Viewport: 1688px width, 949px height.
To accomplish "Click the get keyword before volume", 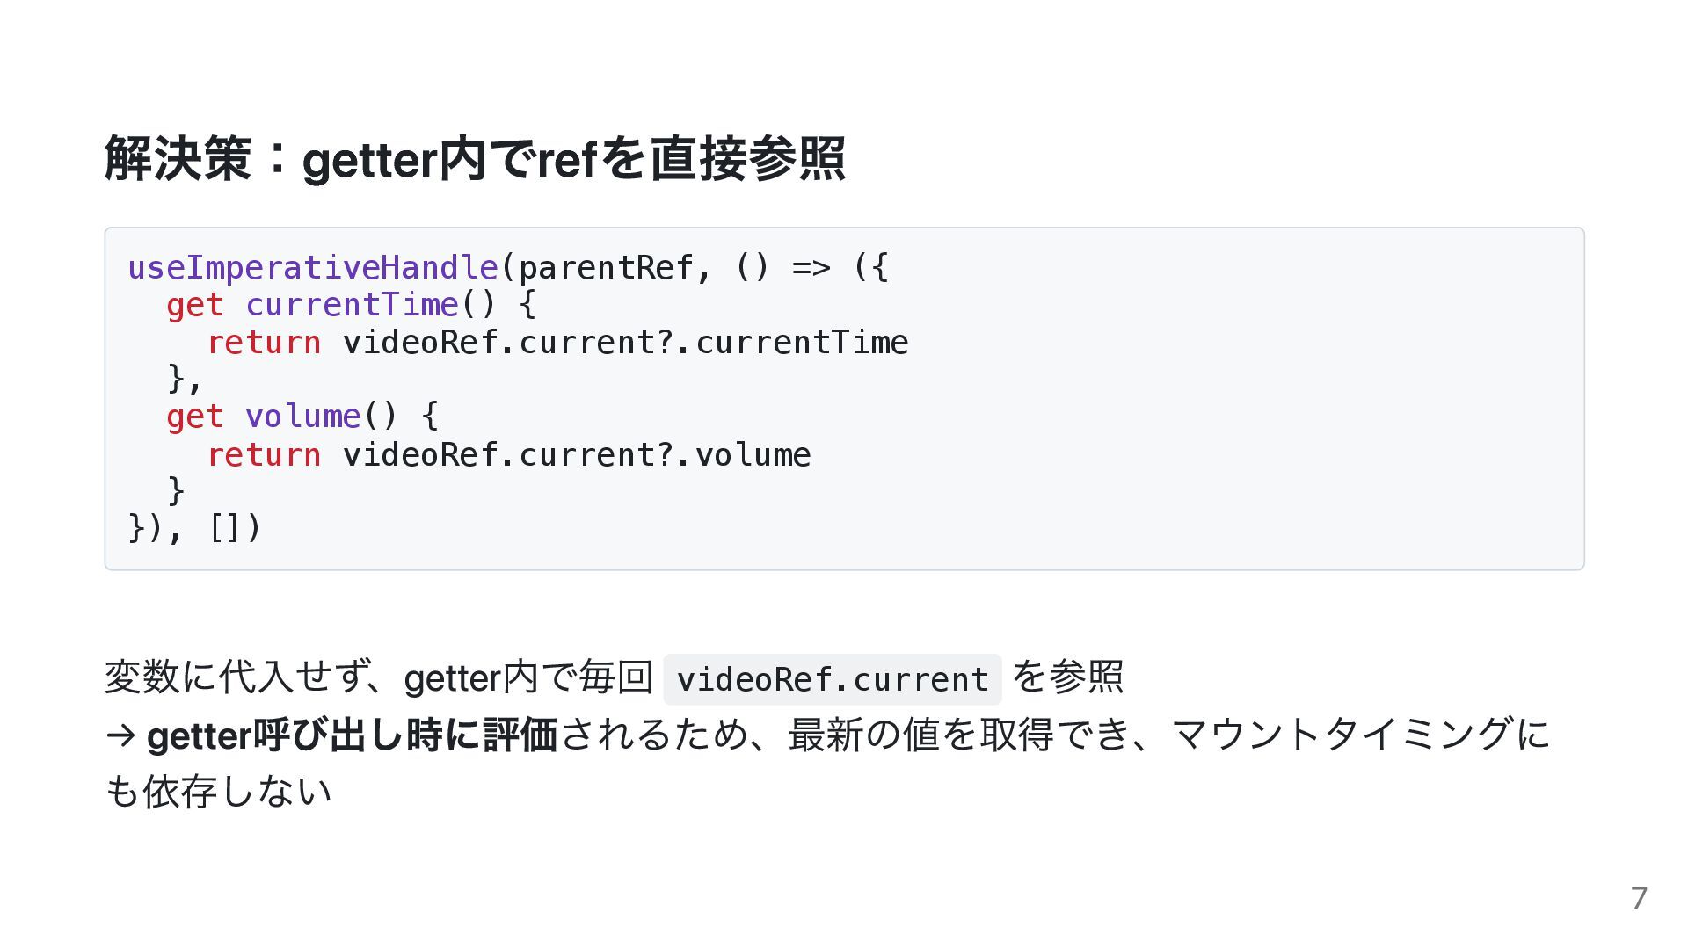I will pyautogui.click(x=194, y=417).
